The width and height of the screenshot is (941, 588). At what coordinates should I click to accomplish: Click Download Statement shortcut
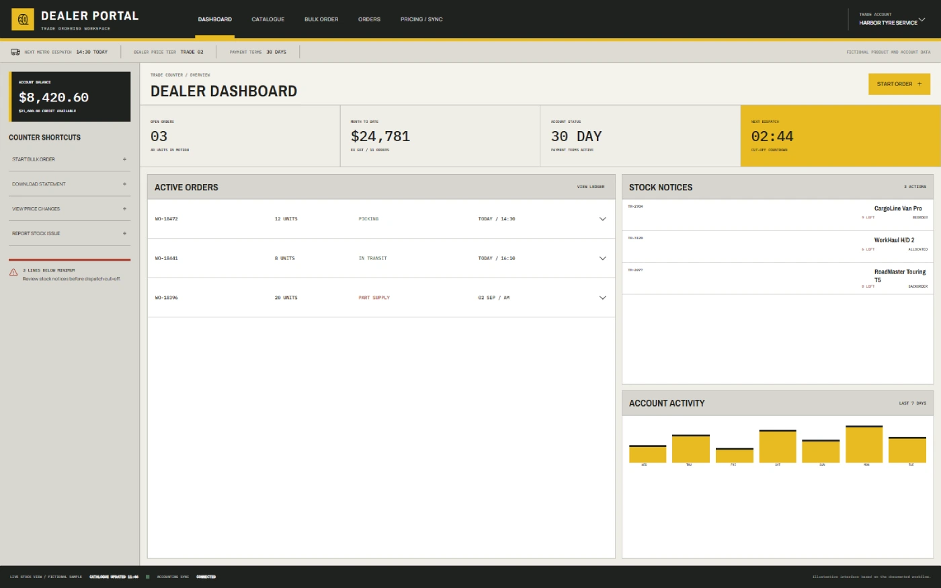click(x=70, y=184)
